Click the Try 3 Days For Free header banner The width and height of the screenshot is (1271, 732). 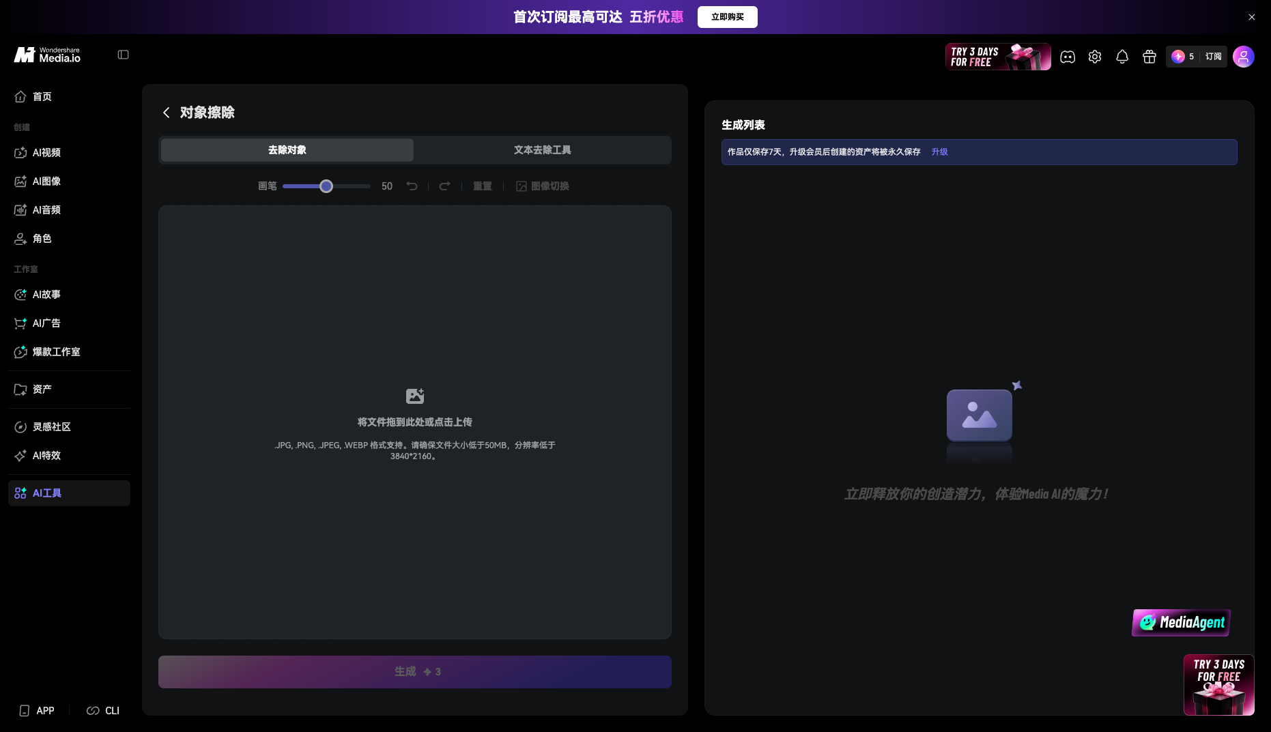(998, 57)
